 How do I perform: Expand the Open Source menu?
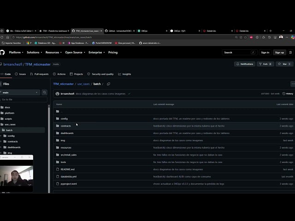pyautogui.click(x=75, y=52)
